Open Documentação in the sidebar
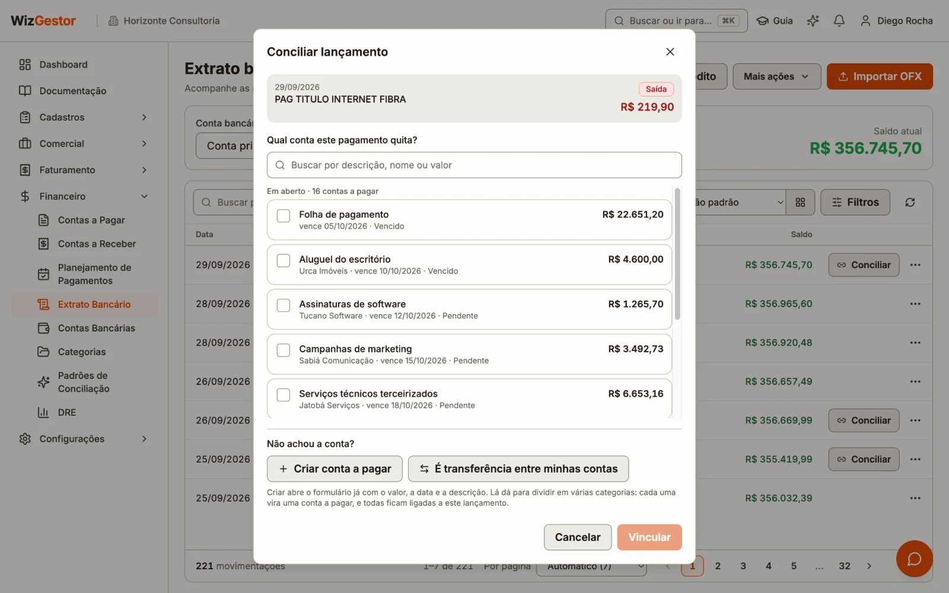 83,91
